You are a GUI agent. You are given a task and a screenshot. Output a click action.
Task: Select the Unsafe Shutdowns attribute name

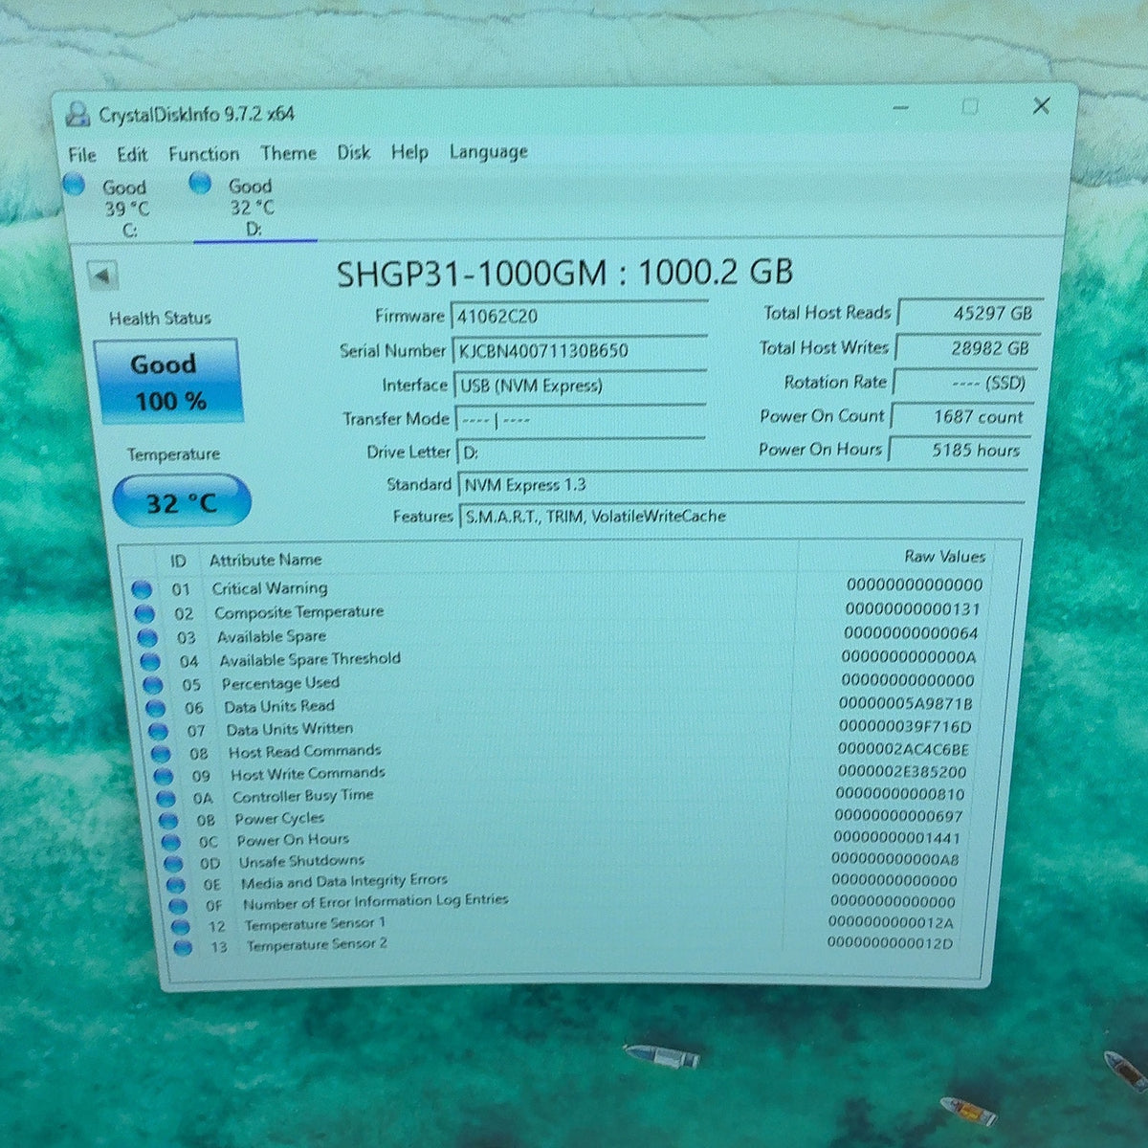click(301, 862)
